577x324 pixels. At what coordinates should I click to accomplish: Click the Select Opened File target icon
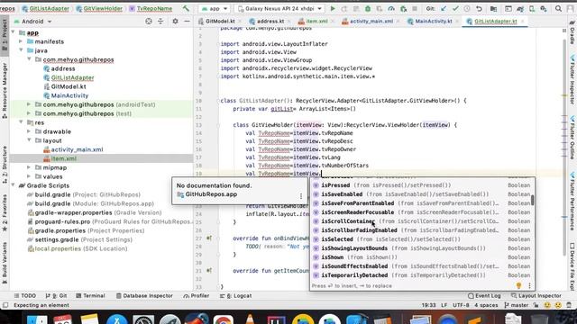tap(149, 22)
